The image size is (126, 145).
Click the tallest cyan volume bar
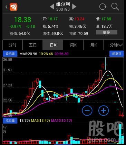120,134
